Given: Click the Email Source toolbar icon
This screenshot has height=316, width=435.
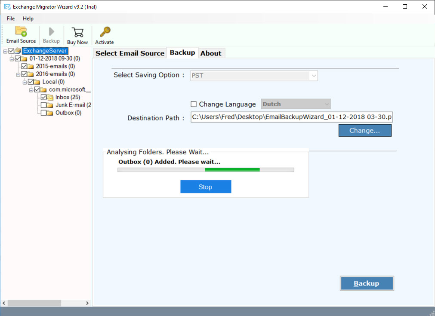Looking at the screenshot, I should 21,31.
